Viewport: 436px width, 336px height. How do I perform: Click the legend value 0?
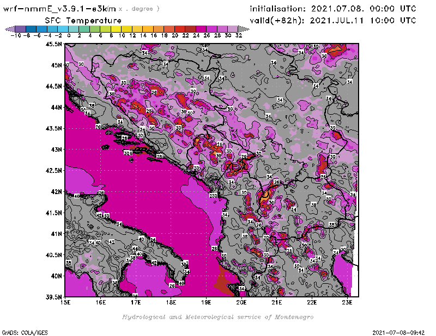coord(69,35)
